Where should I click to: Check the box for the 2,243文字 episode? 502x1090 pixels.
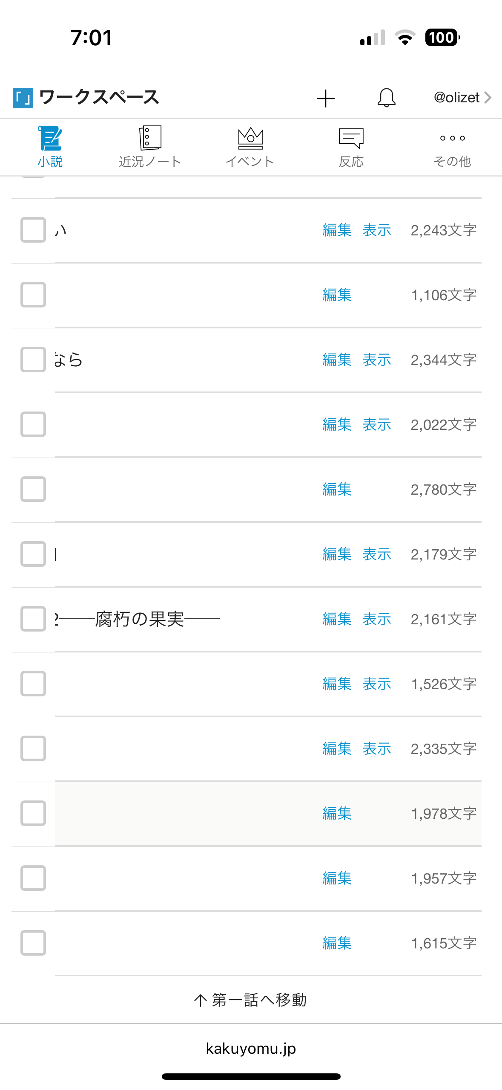pyautogui.click(x=33, y=230)
